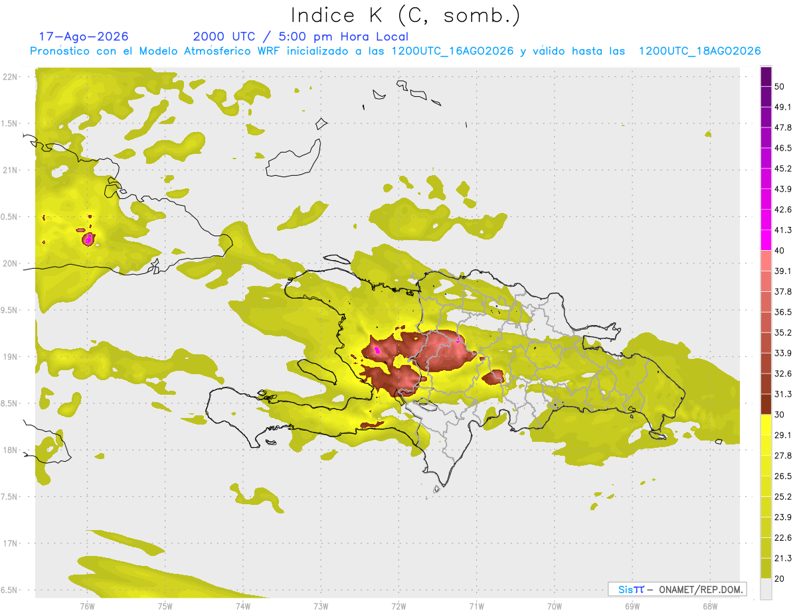Click the '32.6' value on the color scale
The width and height of the screenshot is (797, 615).
point(783,374)
